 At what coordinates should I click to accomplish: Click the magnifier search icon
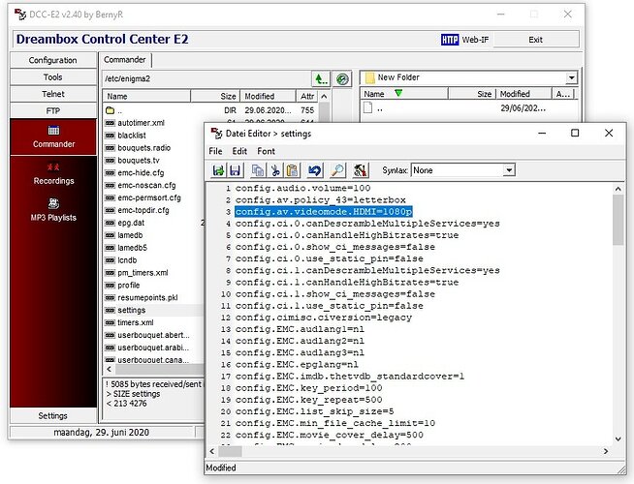[337, 170]
